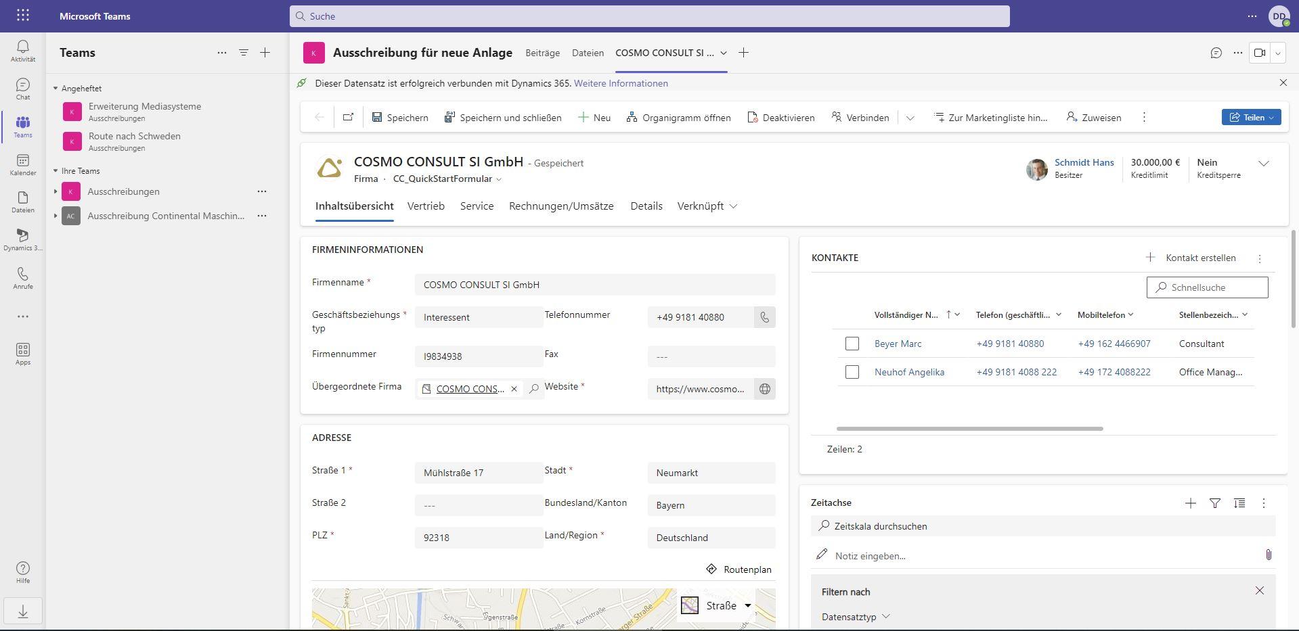The width and height of the screenshot is (1299, 631).
Task: Click the Organigramm öffnen toolbar button
Action: click(678, 118)
